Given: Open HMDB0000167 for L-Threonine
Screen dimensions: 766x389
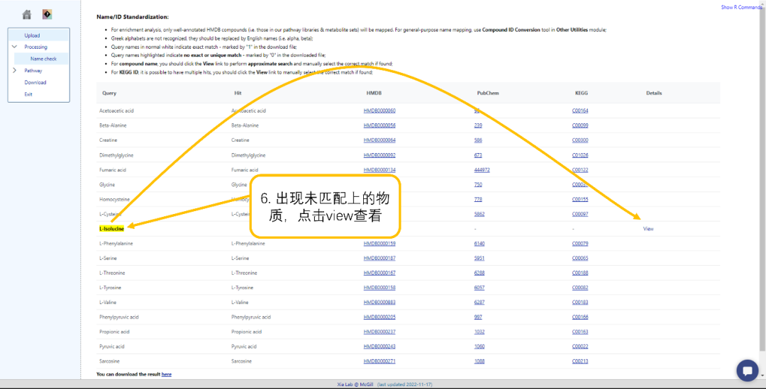Looking at the screenshot, I should pos(379,273).
